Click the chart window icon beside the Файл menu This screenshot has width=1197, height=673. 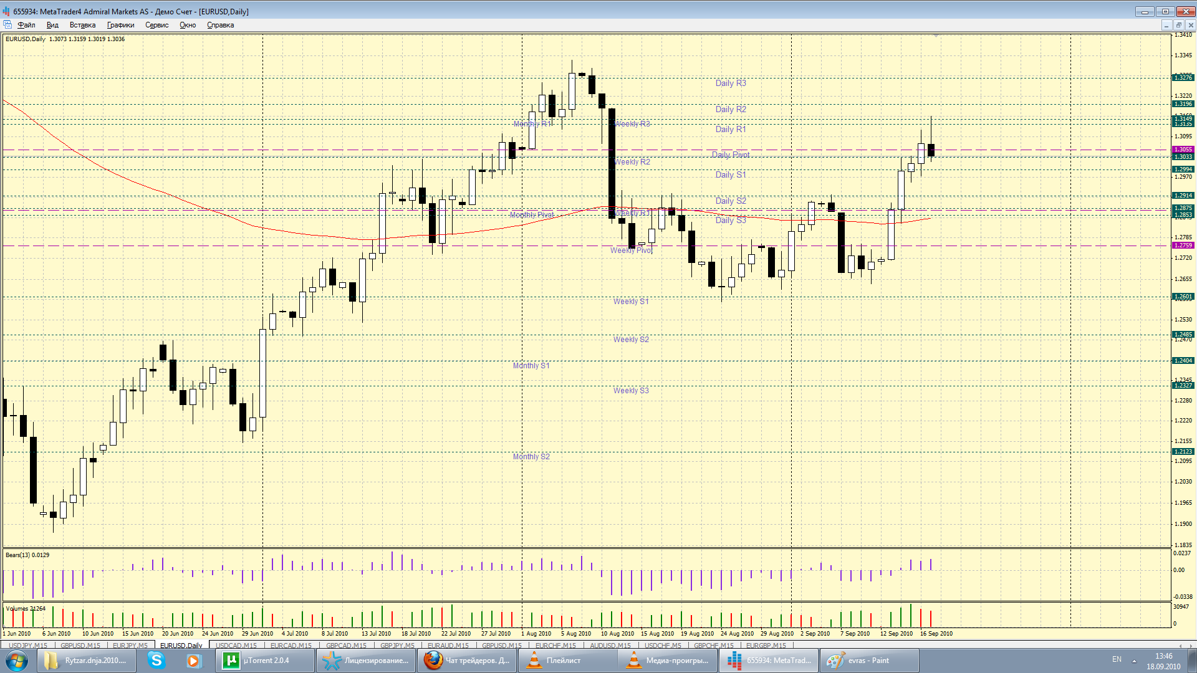click(7, 25)
